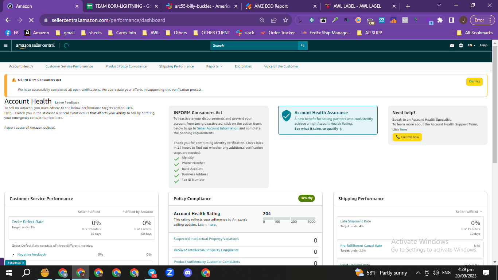The image size is (498, 280).
Task: Bookmark this page with the star icon
Action: (x=285, y=20)
